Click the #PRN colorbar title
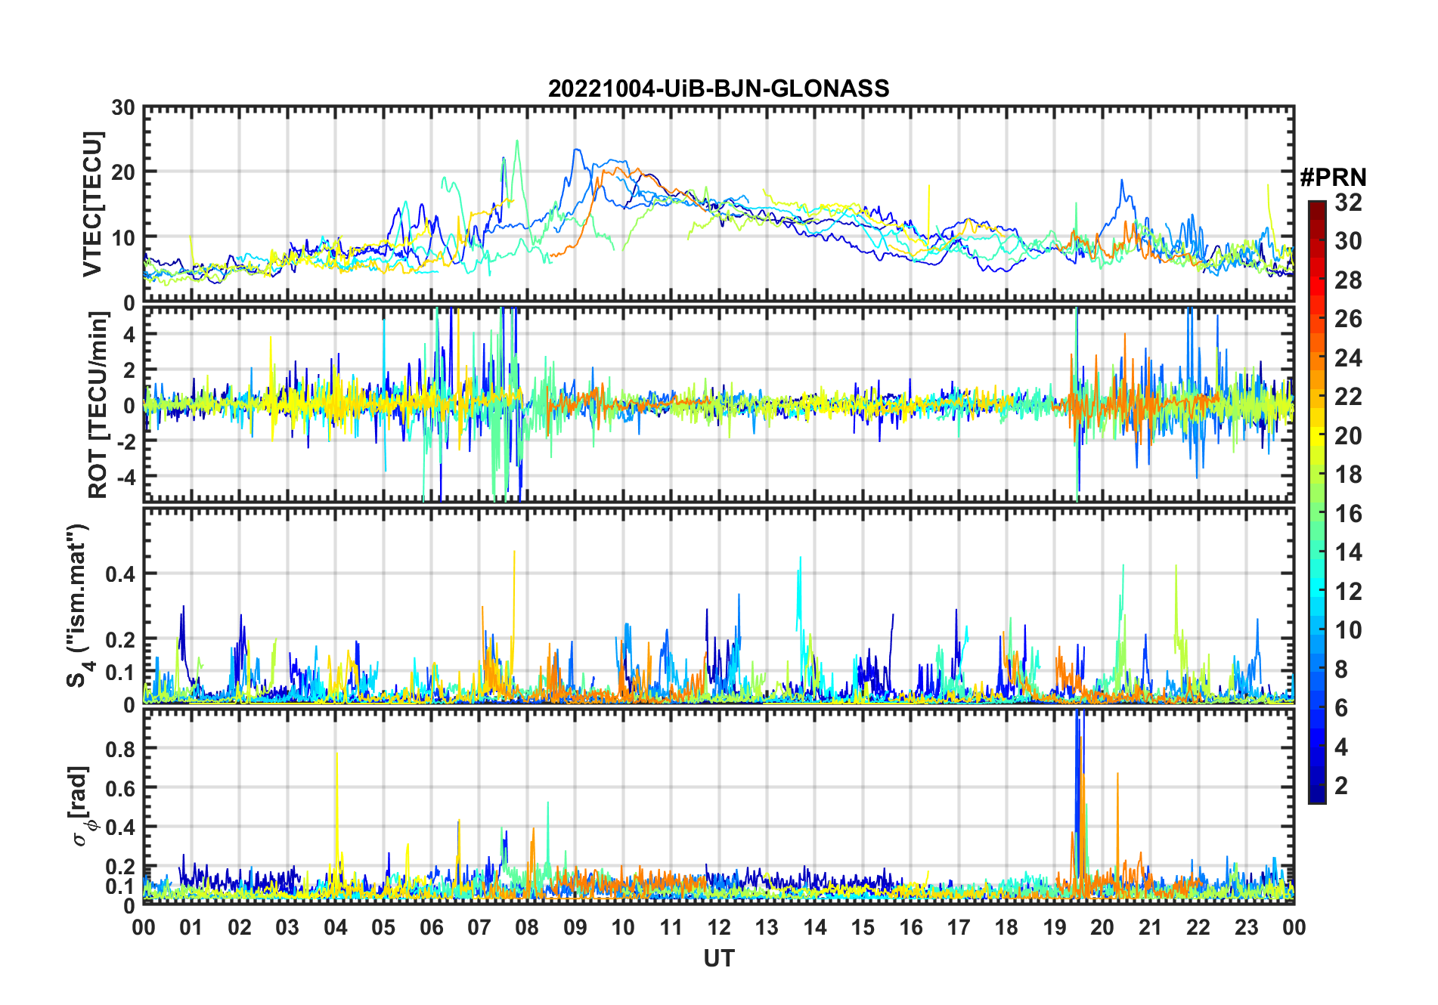The height and width of the screenshot is (1005, 1438). point(1333,178)
